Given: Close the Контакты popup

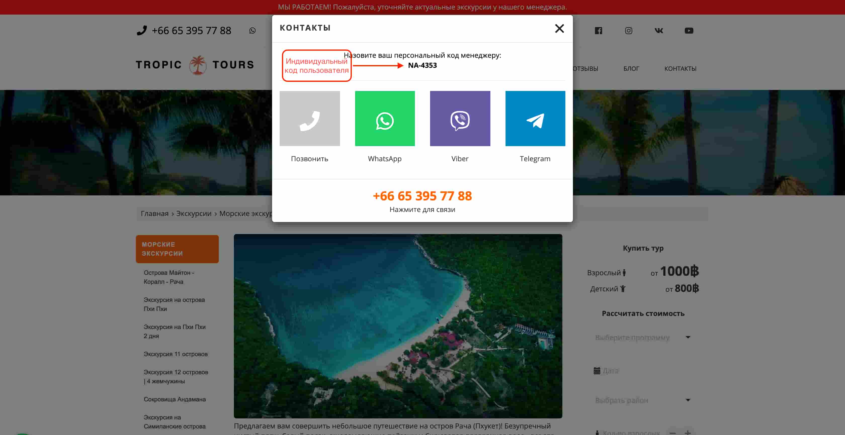Looking at the screenshot, I should tap(559, 28).
